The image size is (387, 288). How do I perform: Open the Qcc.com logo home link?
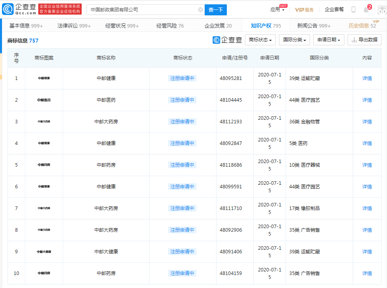pyautogui.click(x=19, y=9)
